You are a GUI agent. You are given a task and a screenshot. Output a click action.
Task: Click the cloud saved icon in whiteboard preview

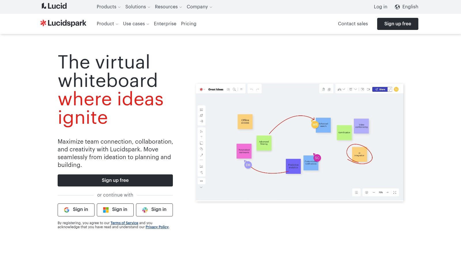(x=228, y=89)
